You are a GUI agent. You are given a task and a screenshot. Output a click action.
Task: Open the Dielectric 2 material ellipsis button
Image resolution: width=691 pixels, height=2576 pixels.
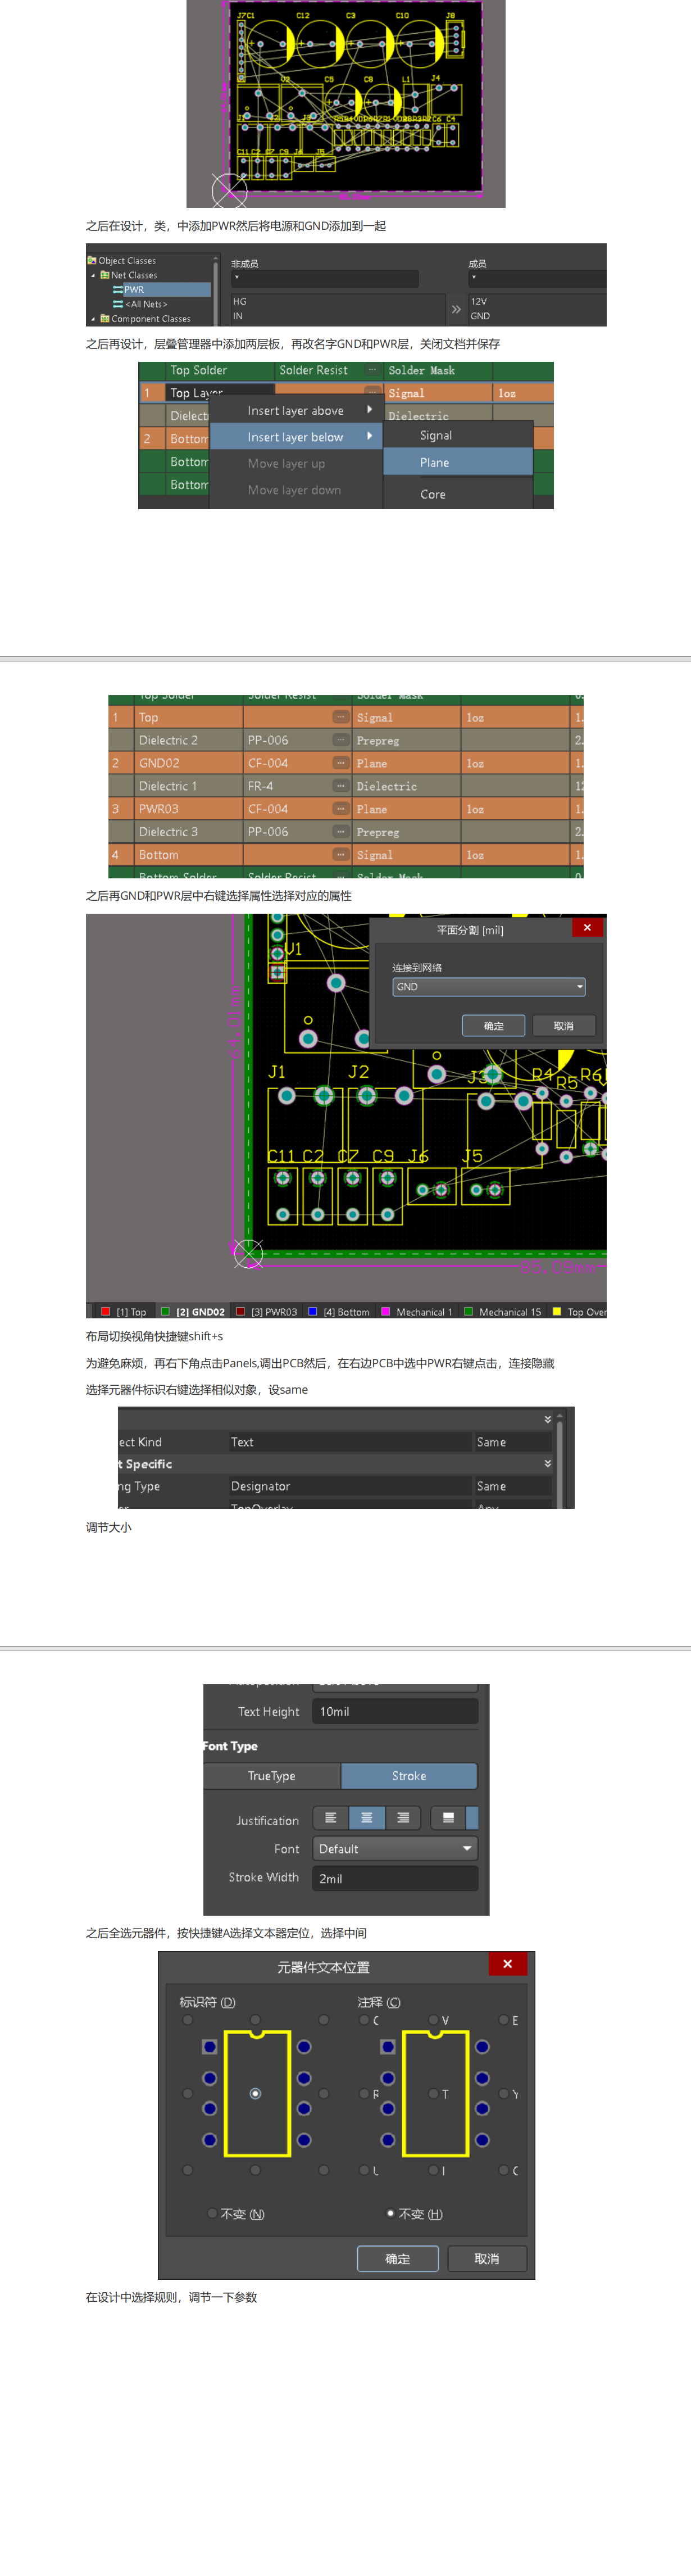pos(340,740)
